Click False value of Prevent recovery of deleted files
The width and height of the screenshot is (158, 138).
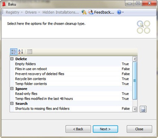coord(126,74)
